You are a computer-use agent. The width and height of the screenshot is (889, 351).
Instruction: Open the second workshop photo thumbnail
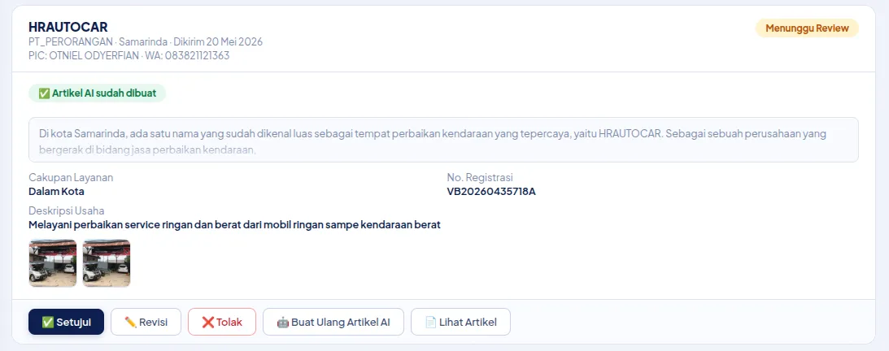click(107, 263)
